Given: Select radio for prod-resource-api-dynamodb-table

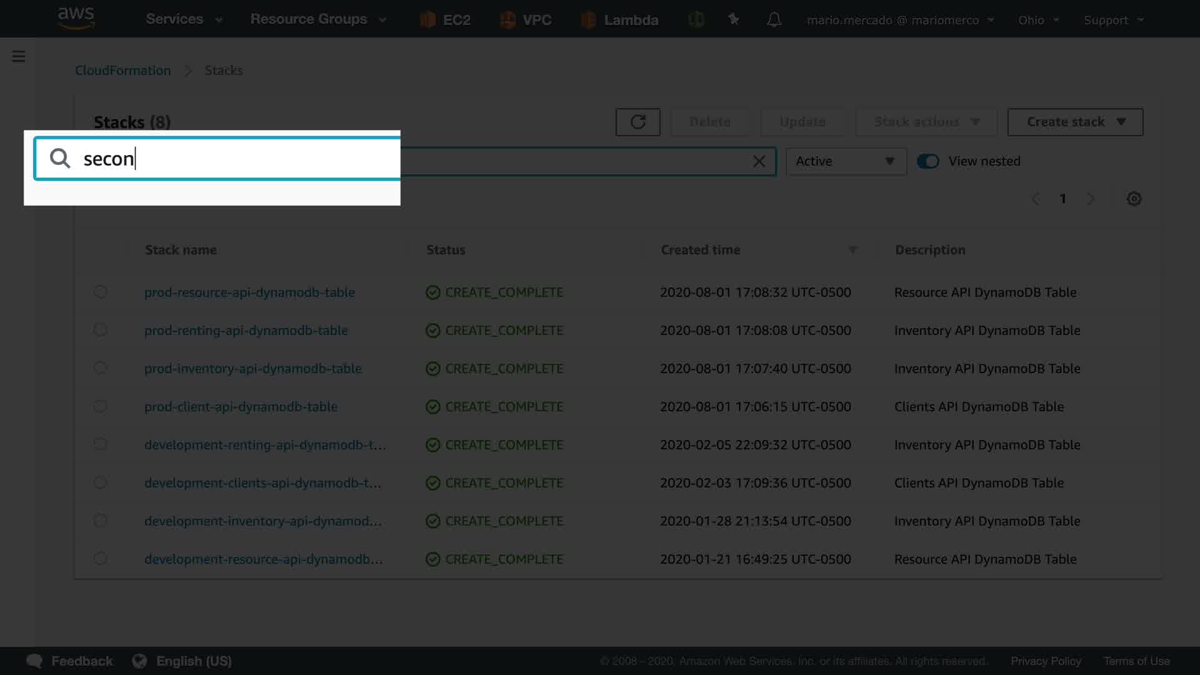Looking at the screenshot, I should 100,292.
